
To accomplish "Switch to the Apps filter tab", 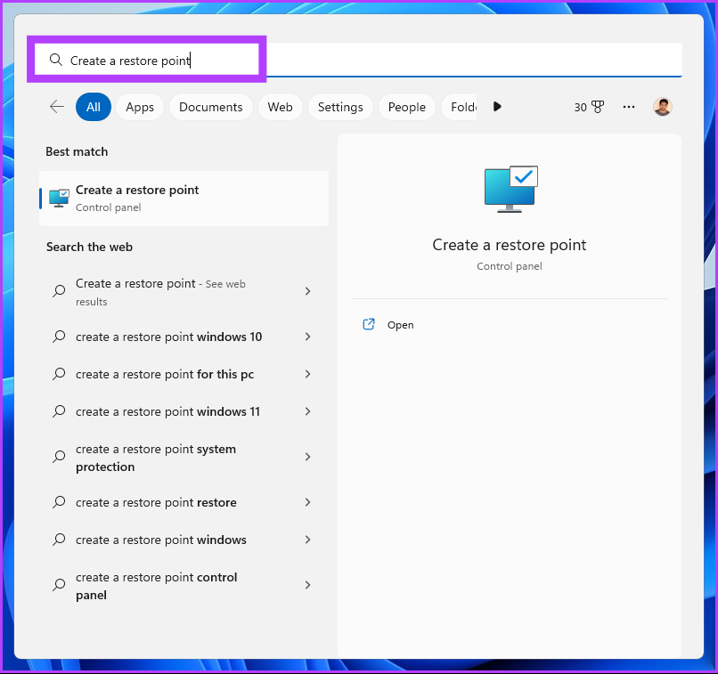I will (140, 107).
